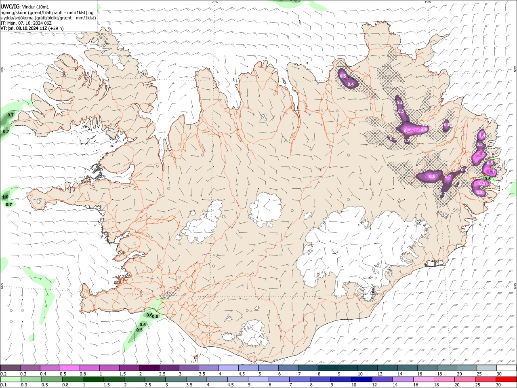
Task: Click the 'IT: Mán. 07. 10. 2024 06Z' line
Action: coord(26,23)
